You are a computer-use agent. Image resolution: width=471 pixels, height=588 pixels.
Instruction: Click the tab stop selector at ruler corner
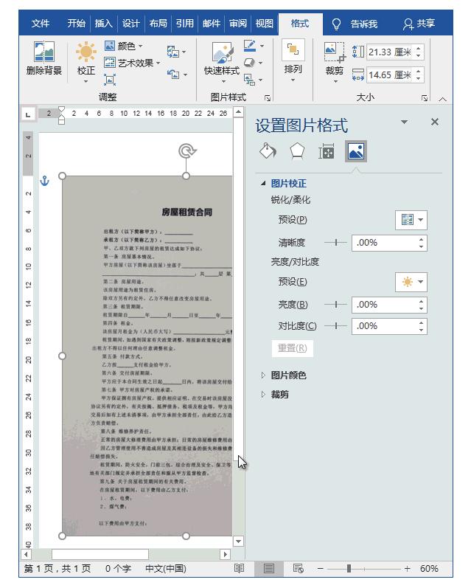[x=28, y=114]
